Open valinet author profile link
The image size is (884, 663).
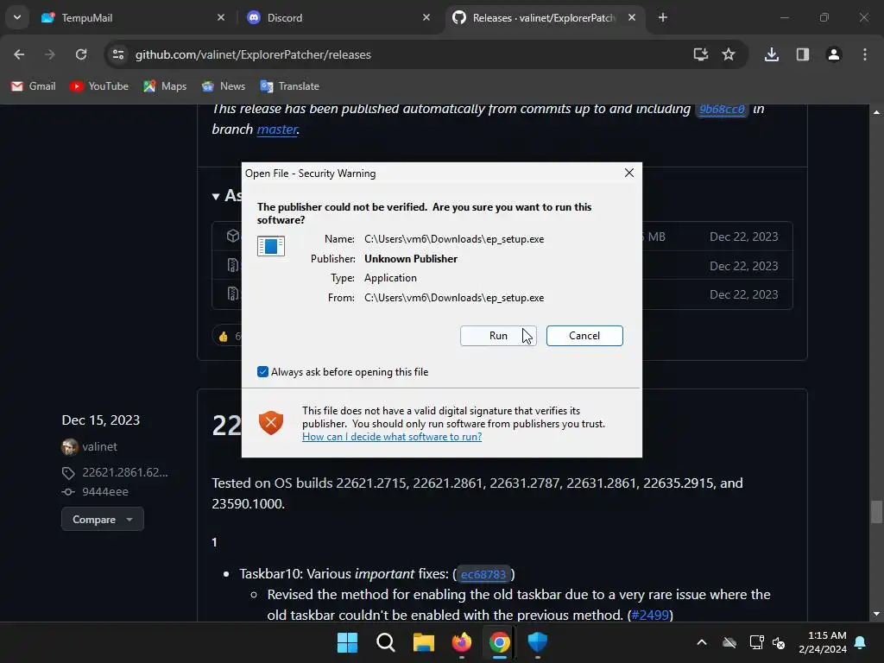tap(100, 446)
